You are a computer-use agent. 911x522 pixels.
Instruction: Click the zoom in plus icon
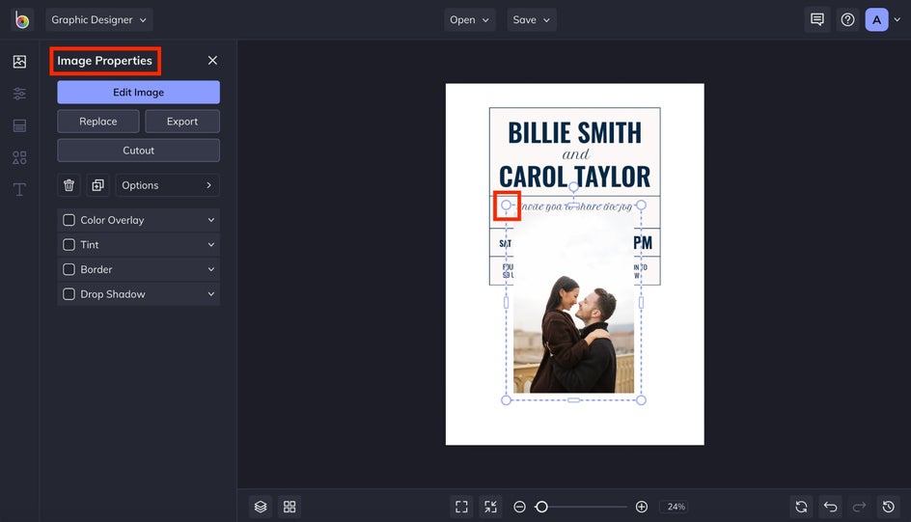tap(642, 507)
